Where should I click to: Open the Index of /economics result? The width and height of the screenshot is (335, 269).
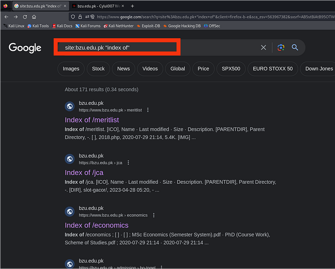click(97, 225)
